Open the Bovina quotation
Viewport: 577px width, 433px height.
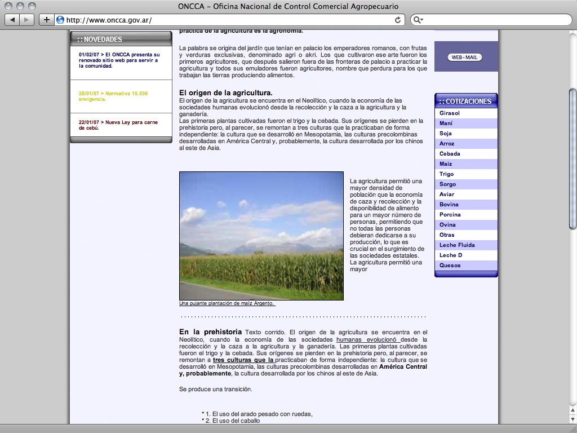point(466,204)
